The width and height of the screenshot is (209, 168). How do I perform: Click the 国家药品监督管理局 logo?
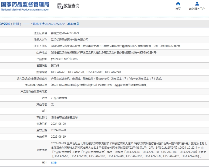click(25, 6)
